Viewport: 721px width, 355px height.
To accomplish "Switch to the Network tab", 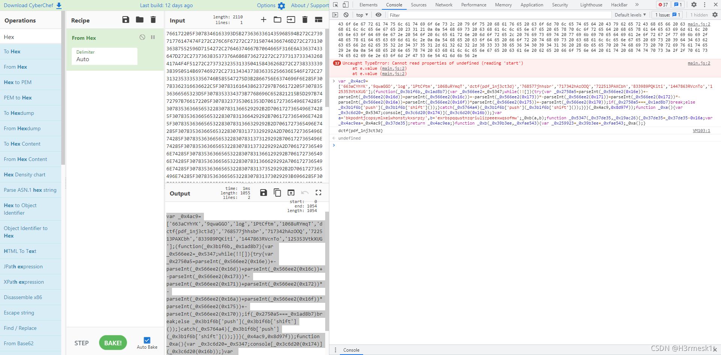I will click(444, 5).
